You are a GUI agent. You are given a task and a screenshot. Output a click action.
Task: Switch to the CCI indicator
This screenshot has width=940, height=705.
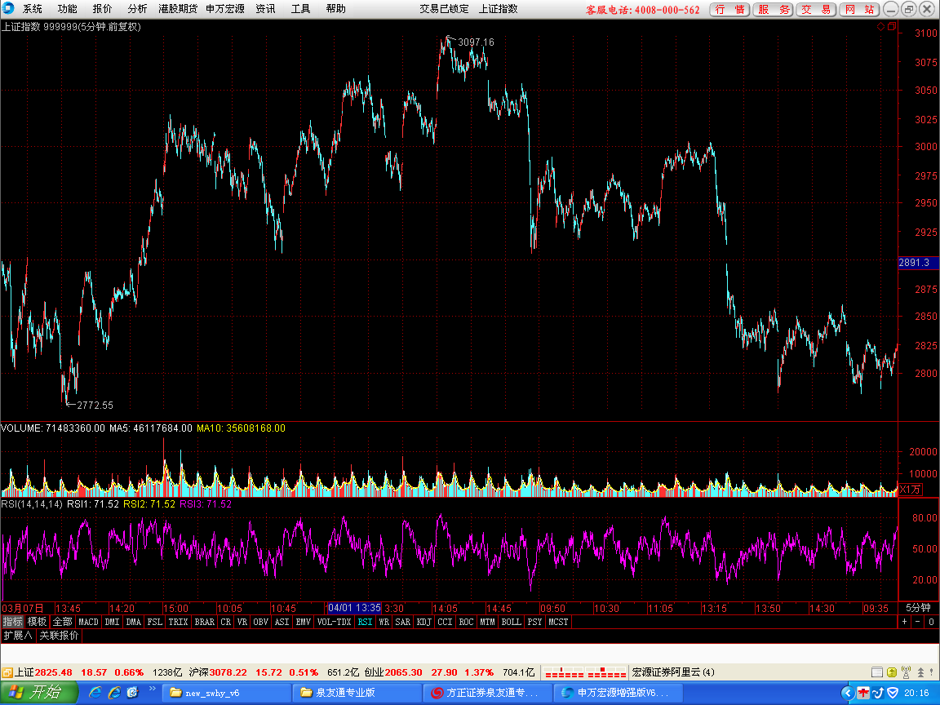click(445, 623)
